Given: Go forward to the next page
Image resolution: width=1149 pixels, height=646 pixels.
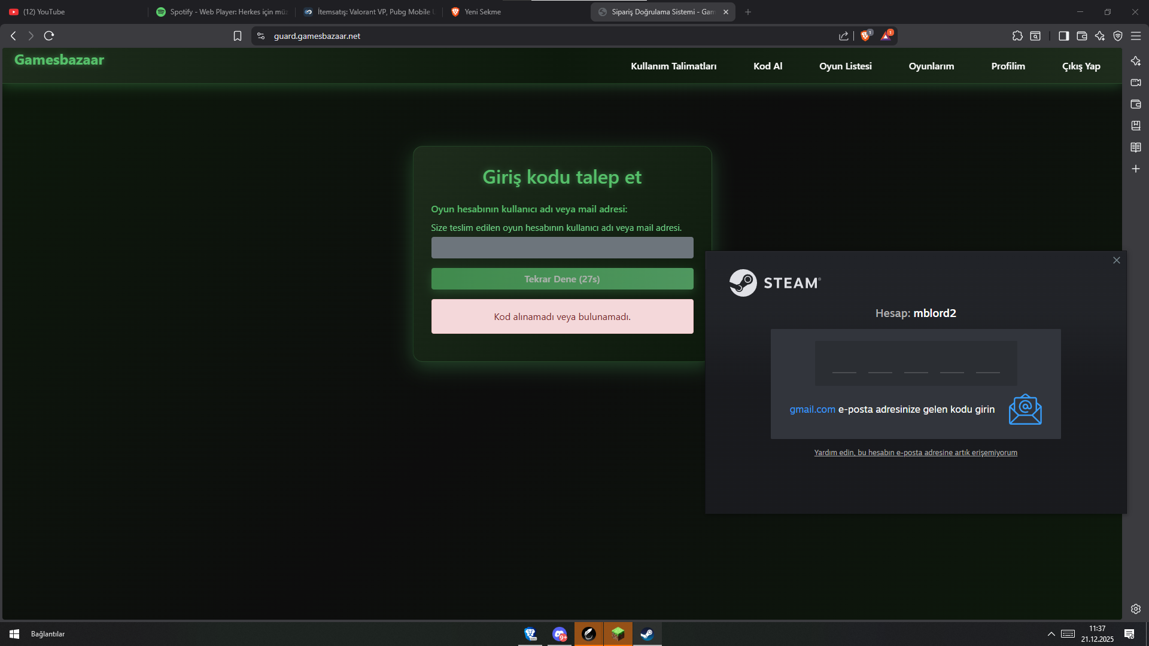Looking at the screenshot, I should (x=31, y=36).
